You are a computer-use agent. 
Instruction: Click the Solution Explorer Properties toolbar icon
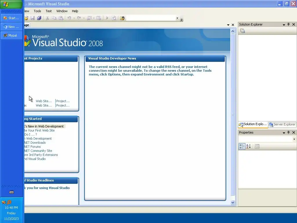pos(242,31)
